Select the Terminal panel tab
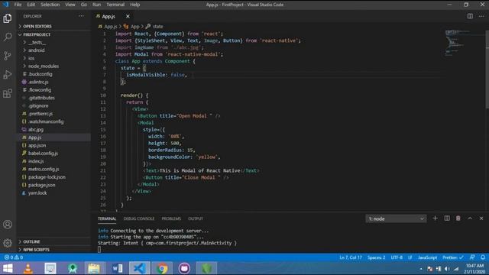Image resolution: width=489 pixels, height=275 pixels. (107, 219)
